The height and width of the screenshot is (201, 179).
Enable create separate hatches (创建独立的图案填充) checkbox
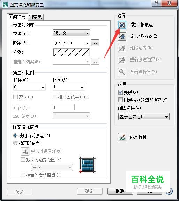point(120,100)
